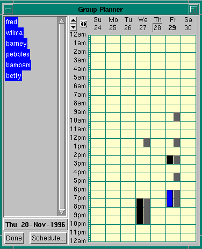Viewport: 202px width, 249px height.
Task: Click the user list scrollbar up arrow
Action: click(x=62, y=21)
